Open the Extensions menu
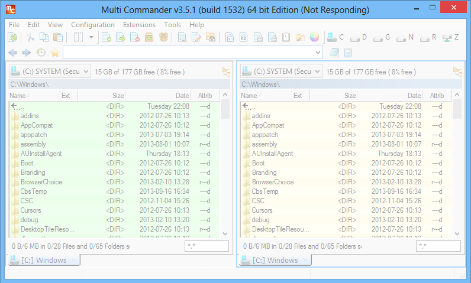Viewport: 471px width, 283px height. coord(139,25)
